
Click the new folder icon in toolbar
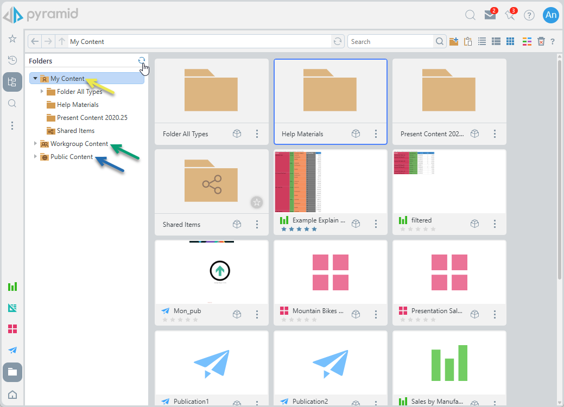[454, 41]
